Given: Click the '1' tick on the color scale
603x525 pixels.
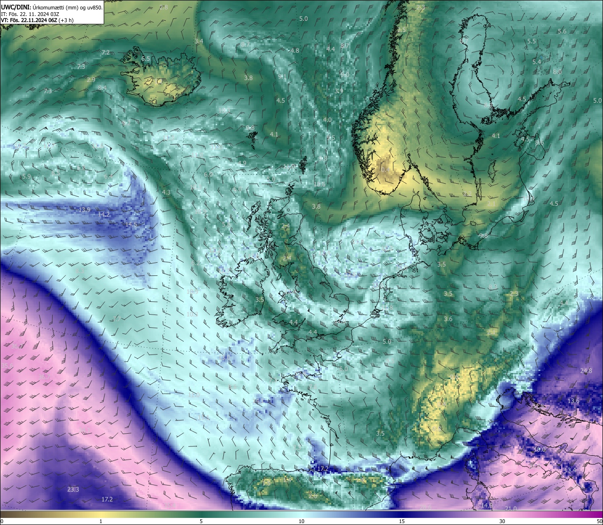Looking at the screenshot, I should (x=101, y=521).
